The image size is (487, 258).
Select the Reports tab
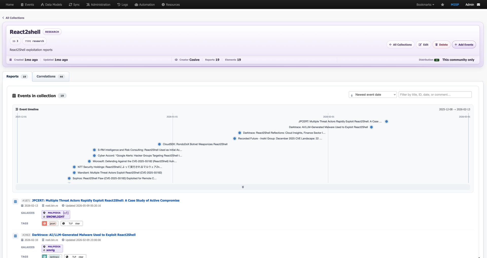point(17,76)
